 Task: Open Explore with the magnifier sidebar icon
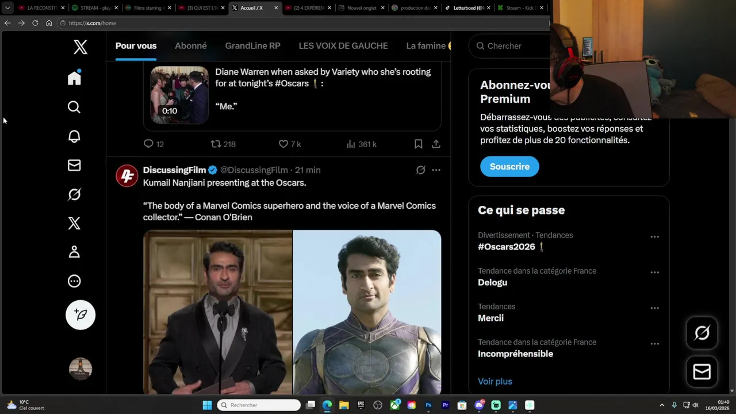point(74,107)
